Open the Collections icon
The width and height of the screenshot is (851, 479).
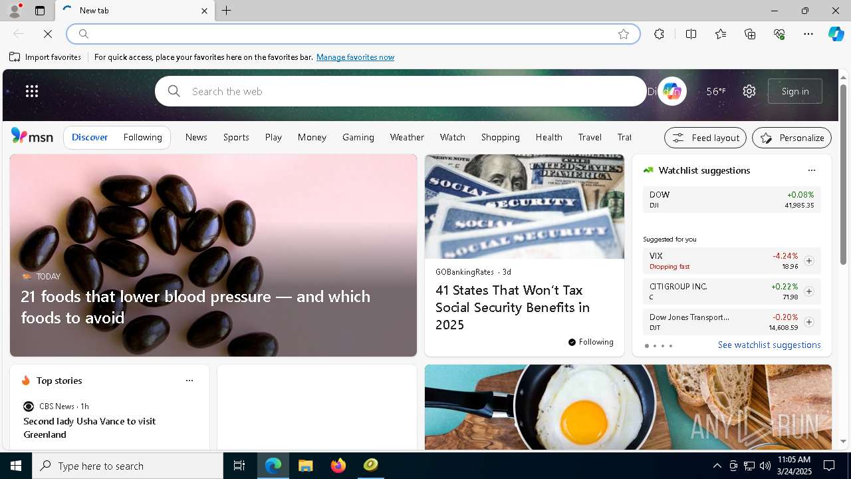pos(750,34)
